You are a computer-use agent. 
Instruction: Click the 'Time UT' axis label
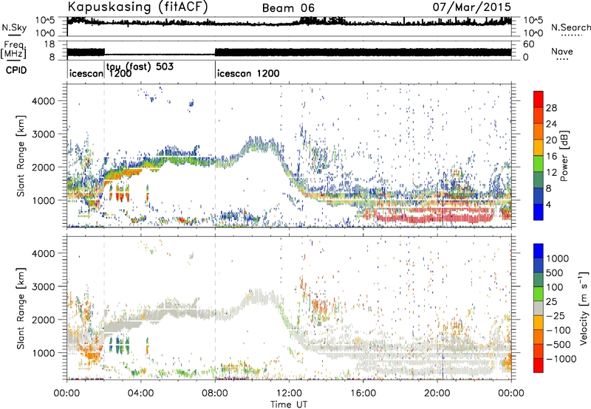tap(289, 405)
